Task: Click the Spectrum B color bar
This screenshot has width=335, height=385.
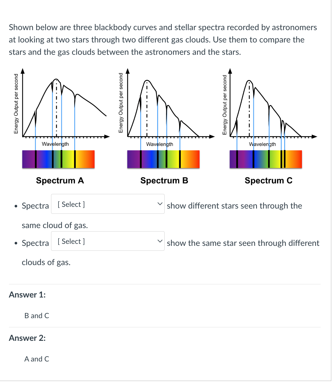Action: (x=163, y=159)
